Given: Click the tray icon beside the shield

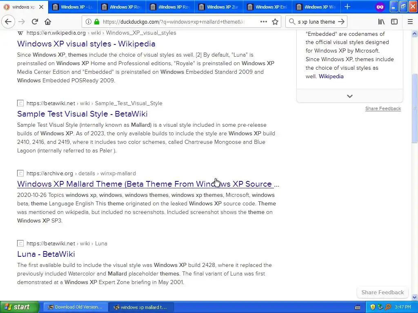Looking at the screenshot, I should point(380,307).
